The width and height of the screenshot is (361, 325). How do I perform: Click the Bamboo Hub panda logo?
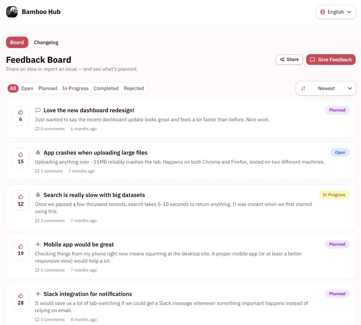pyautogui.click(x=12, y=12)
